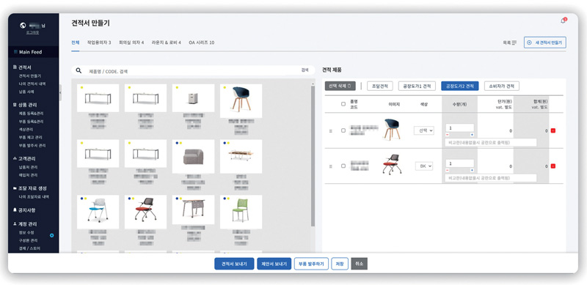The height and width of the screenshot is (285, 587).
Task: Increase quantity of the BK chair row
Action: [x=472, y=170]
